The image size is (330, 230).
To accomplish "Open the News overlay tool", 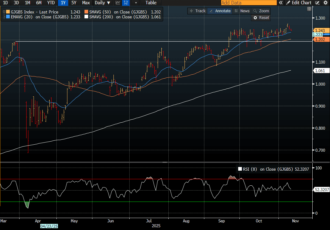I will [x=242, y=11].
